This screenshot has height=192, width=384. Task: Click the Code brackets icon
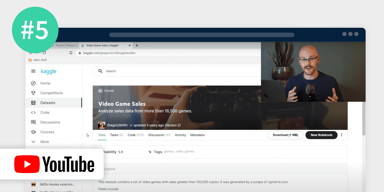coord(33,112)
